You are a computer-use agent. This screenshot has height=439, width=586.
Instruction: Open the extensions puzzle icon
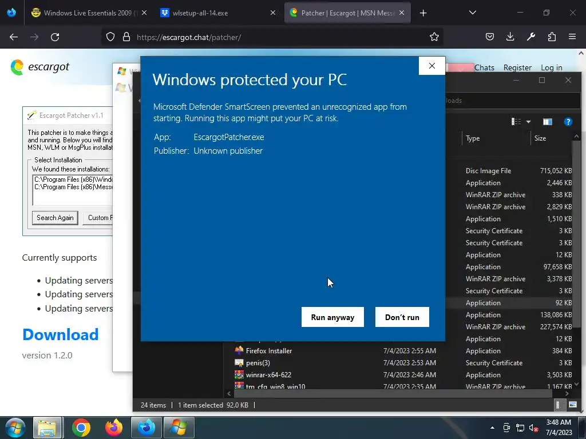coord(552,37)
